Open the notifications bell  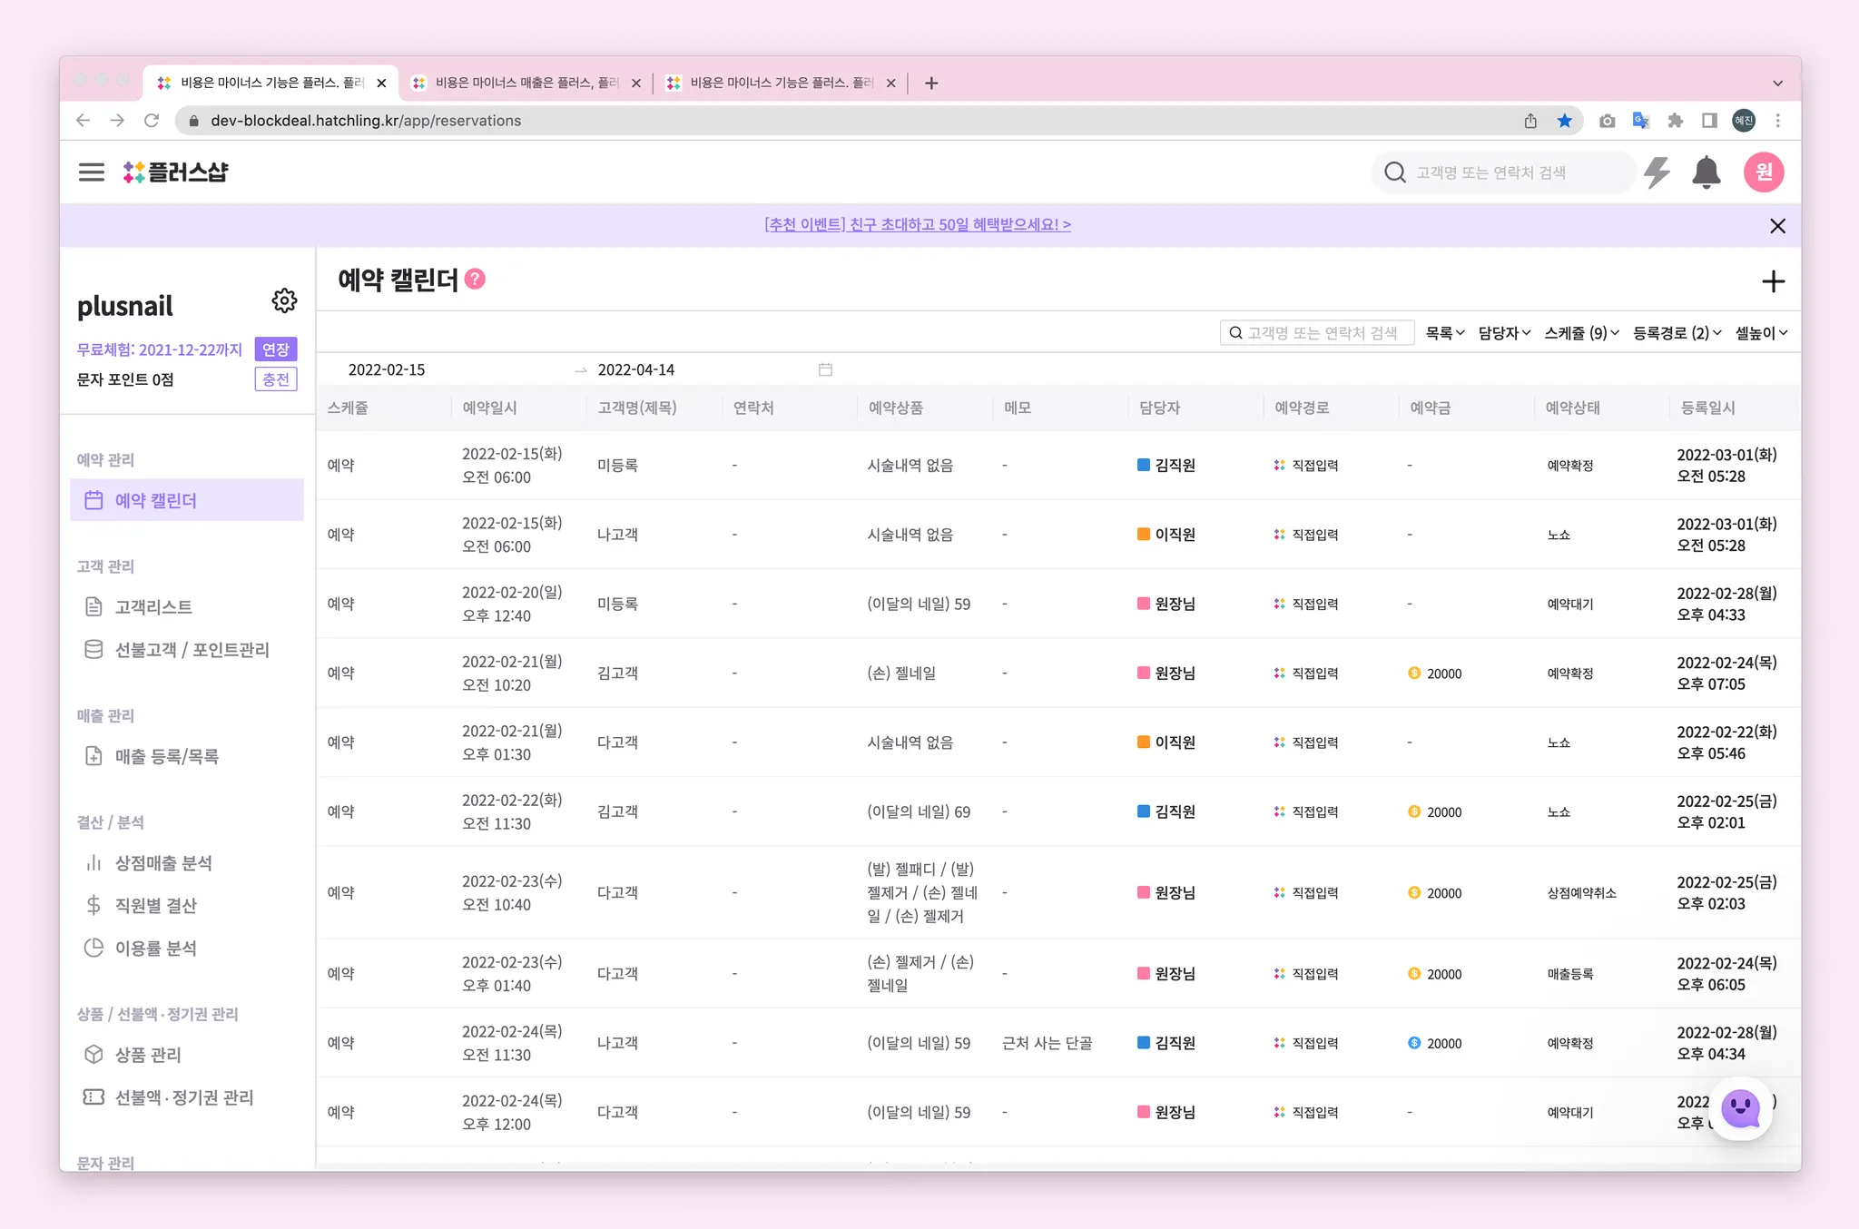point(1706,172)
